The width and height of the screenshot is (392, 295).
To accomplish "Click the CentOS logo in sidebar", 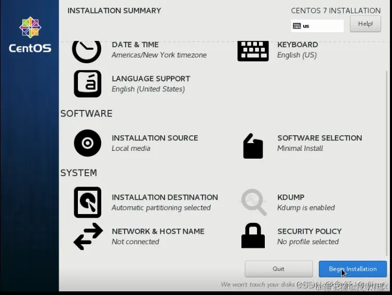I will click(x=30, y=35).
